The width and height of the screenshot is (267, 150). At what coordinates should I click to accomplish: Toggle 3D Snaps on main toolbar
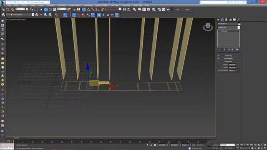click(x=84, y=10)
